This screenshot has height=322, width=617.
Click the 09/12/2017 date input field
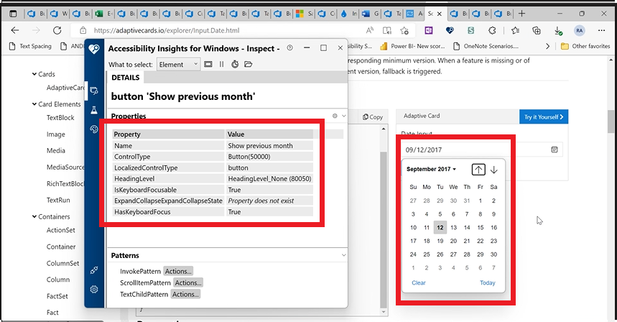tap(482, 149)
